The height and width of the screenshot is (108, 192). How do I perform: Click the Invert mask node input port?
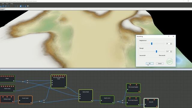pyautogui.click(x=19, y=100)
